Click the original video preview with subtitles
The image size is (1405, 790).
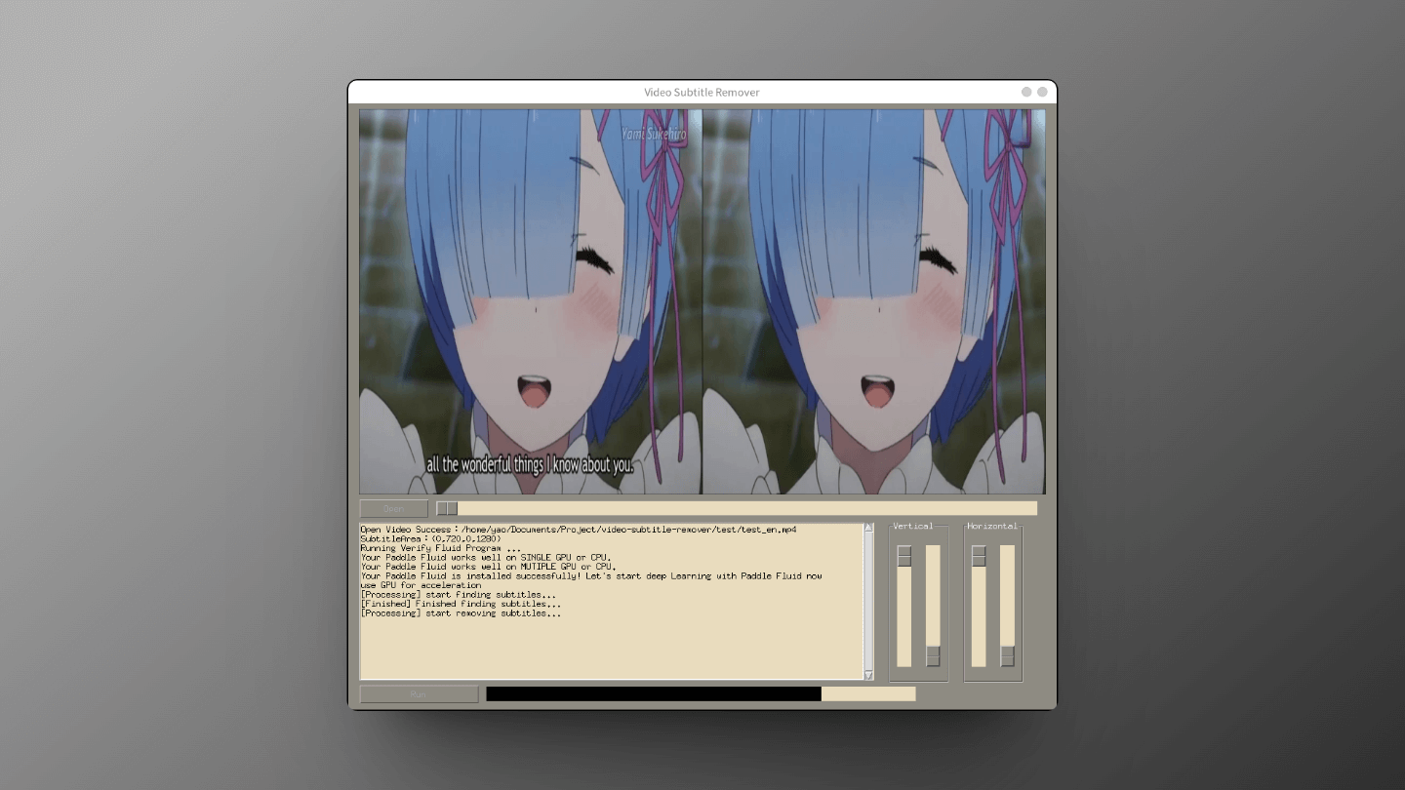(531, 301)
